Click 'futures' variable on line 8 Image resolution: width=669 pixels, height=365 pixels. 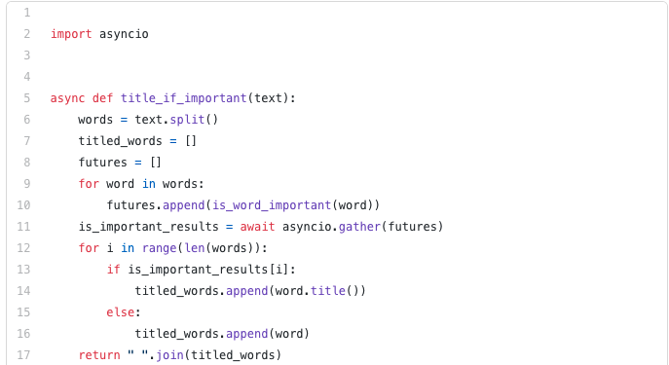click(x=103, y=162)
